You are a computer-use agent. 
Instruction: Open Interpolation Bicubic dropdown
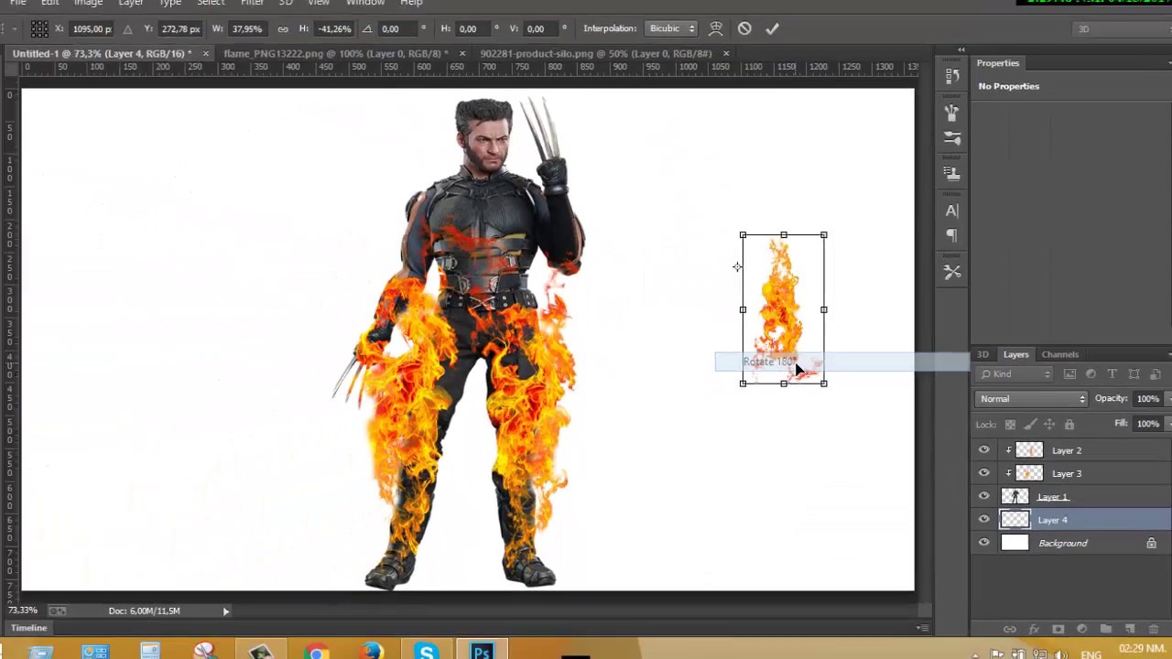tap(672, 28)
